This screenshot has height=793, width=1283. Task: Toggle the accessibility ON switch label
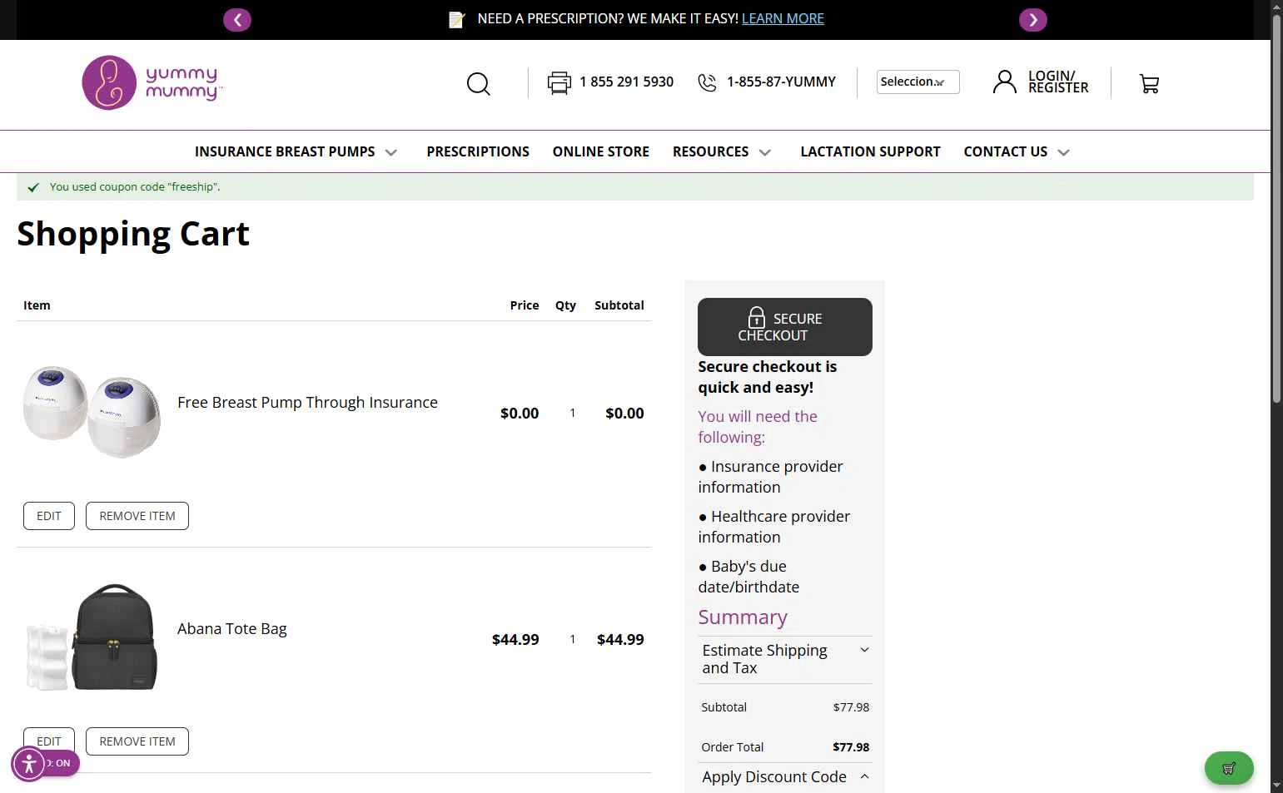pos(63,763)
